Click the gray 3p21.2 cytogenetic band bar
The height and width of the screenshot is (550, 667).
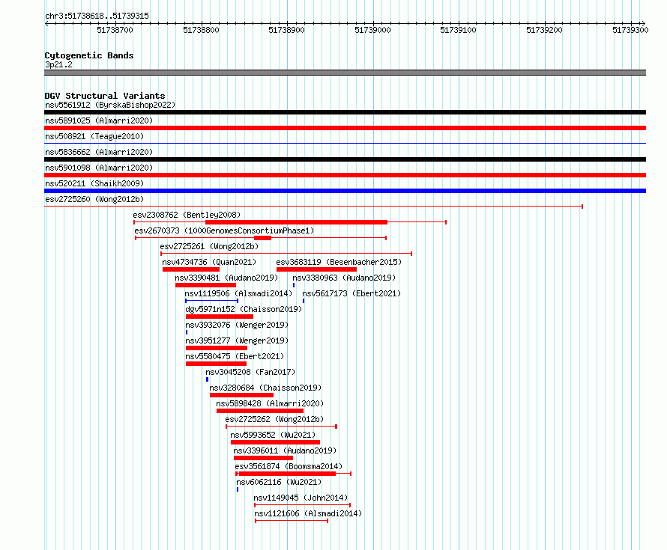[x=345, y=73]
